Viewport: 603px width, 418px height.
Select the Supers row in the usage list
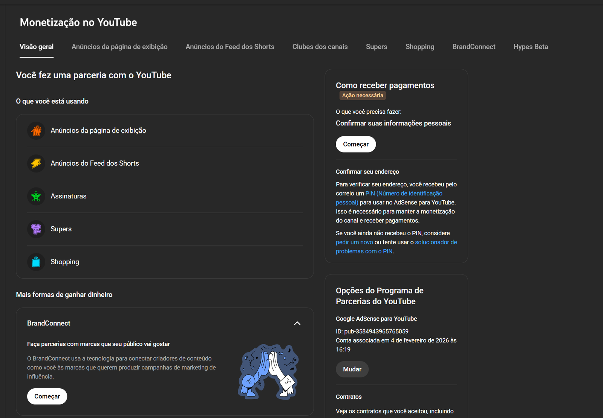click(165, 229)
